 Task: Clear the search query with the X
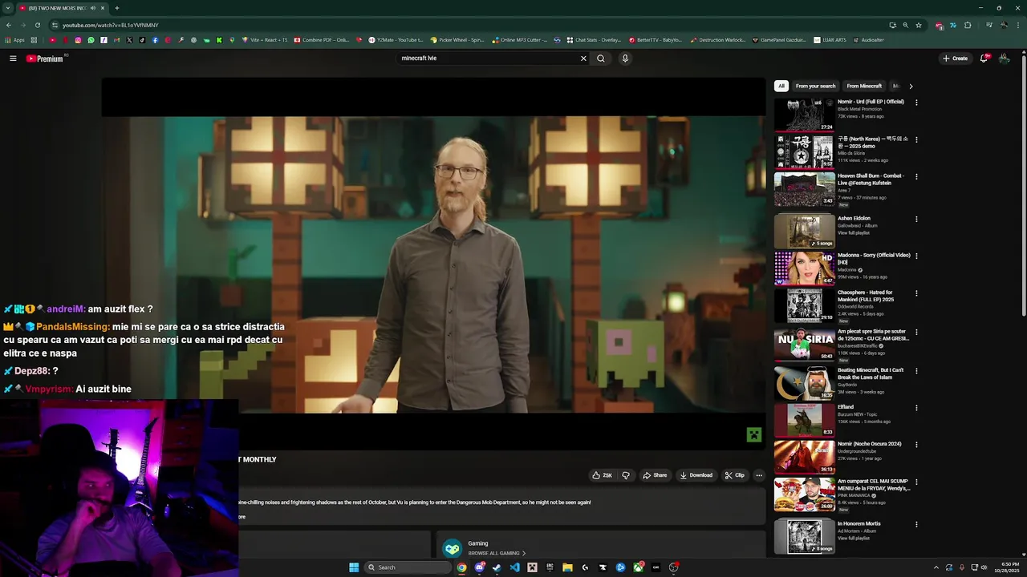(x=583, y=59)
